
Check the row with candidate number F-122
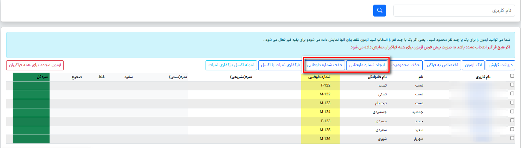[x=512, y=85]
